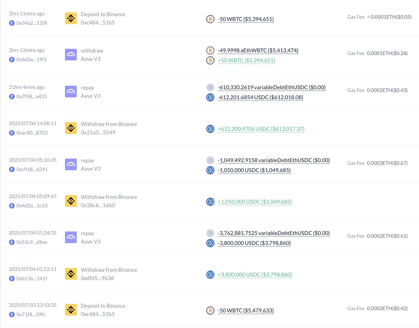Screen dimensions: 419x328
Task: Click +612,200.9706 USDC amount
Action: 261,129
